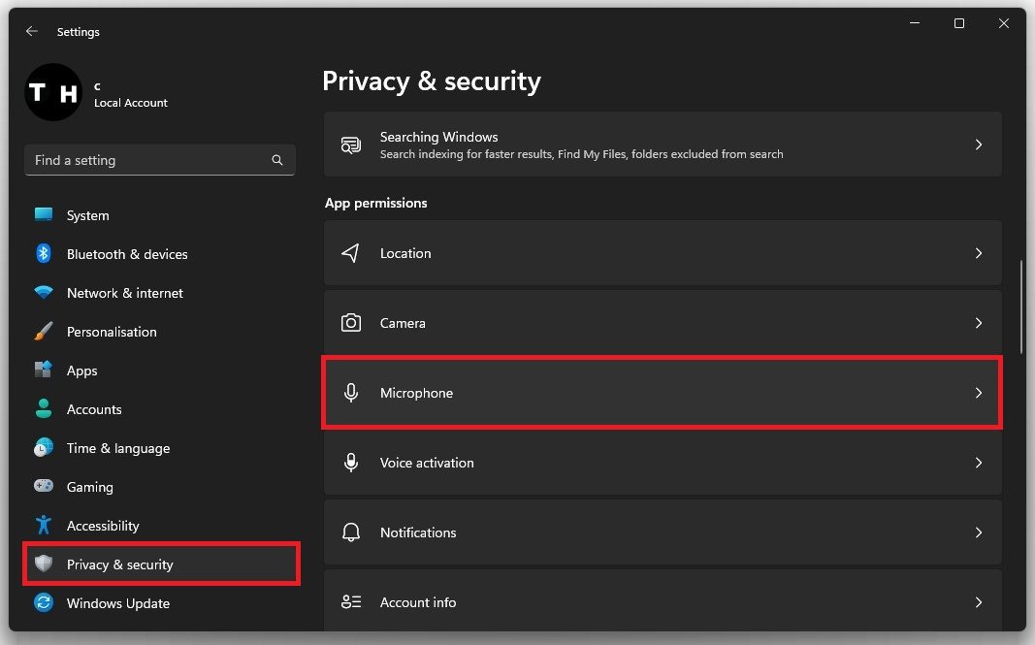Click the Personalisation paintbrush icon
The height and width of the screenshot is (645, 1035).
tap(44, 332)
